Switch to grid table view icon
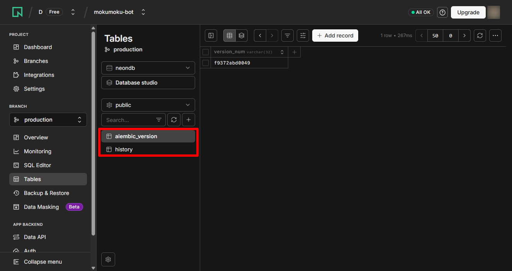This screenshot has width=512, height=271. tap(230, 36)
